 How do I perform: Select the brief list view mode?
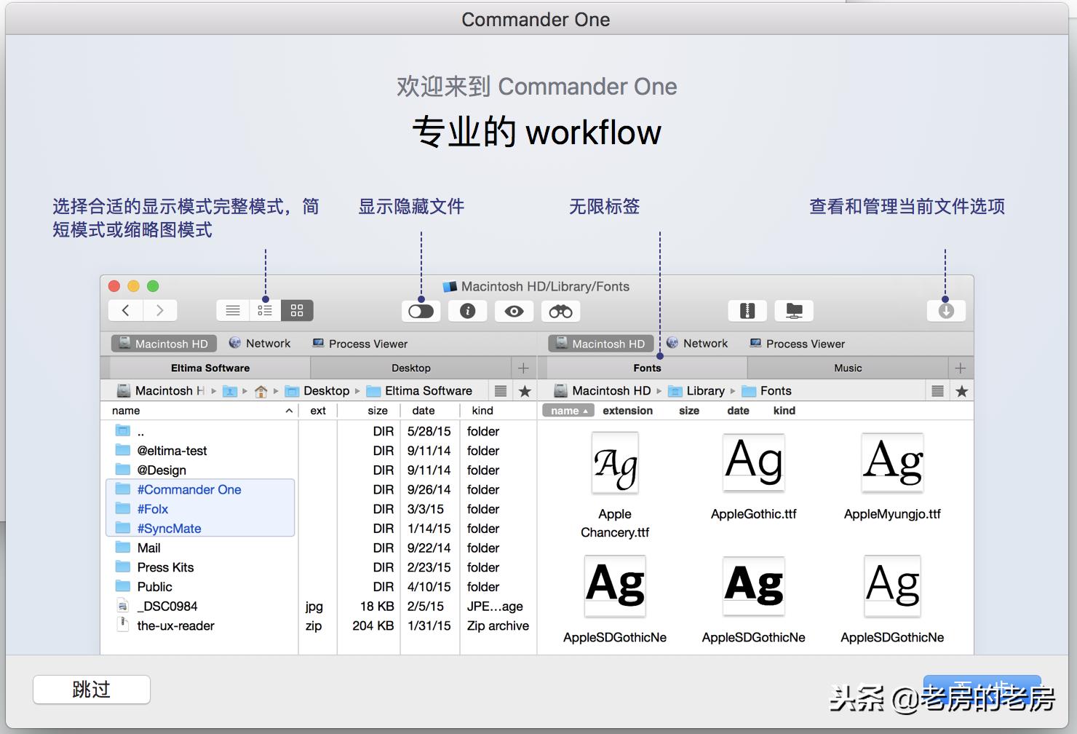pyautogui.click(x=263, y=310)
